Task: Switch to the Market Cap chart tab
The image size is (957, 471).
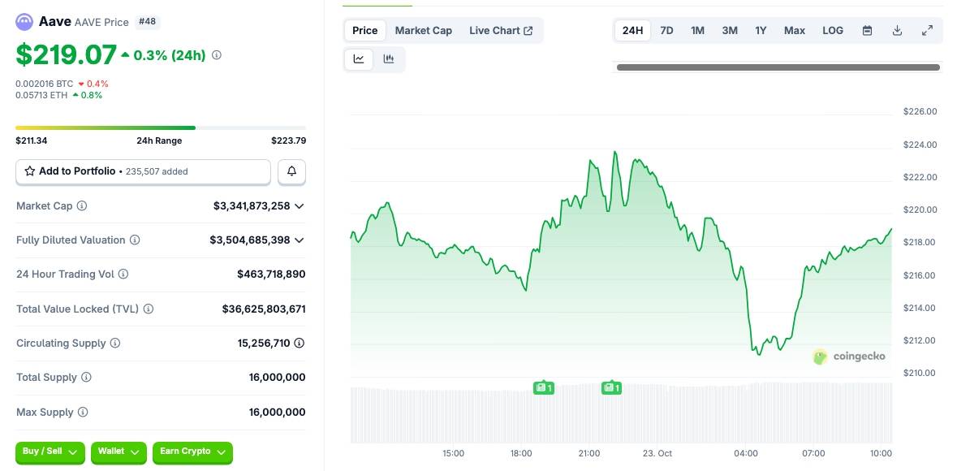Action: [x=424, y=30]
